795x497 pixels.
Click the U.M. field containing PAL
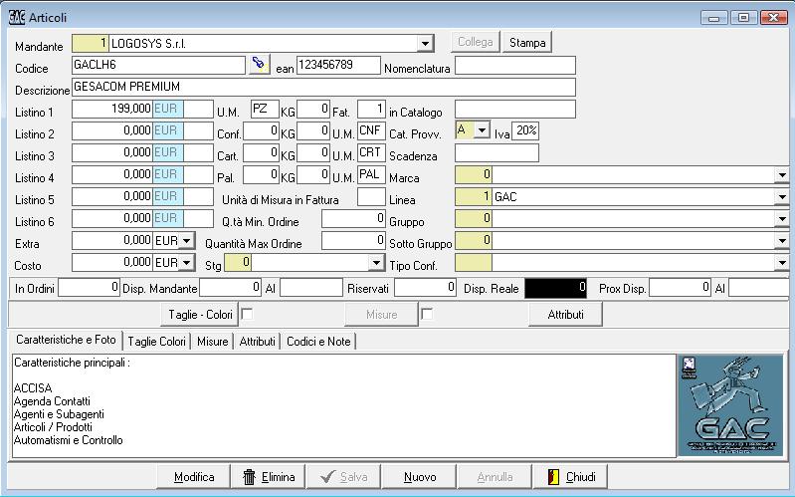point(372,174)
